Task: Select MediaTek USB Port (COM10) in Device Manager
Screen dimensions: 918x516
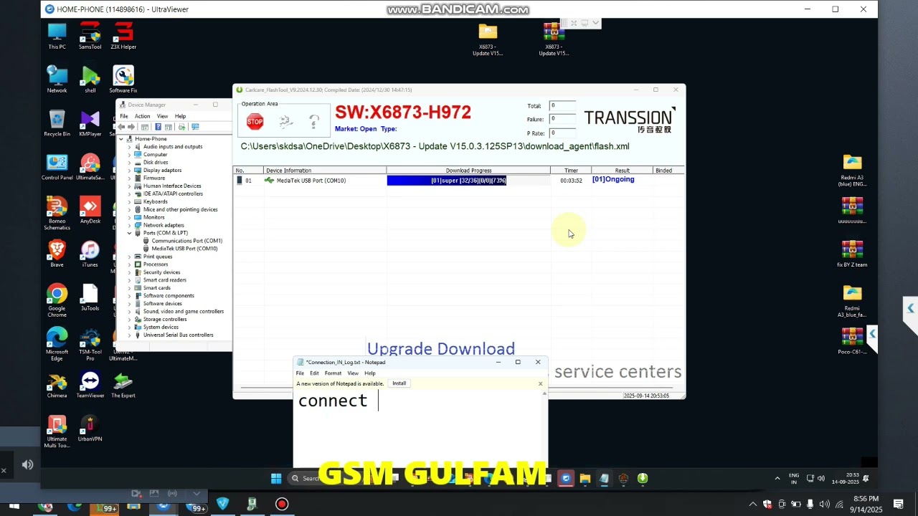Action: click(184, 249)
